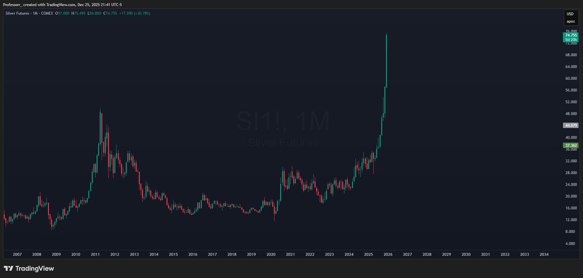The image size is (583, 278).
Task: Click the 2025 label on time axis
Action: (368, 254)
